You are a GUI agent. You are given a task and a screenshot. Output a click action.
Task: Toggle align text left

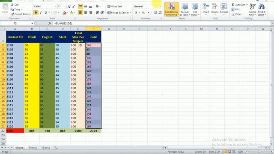(80, 12)
